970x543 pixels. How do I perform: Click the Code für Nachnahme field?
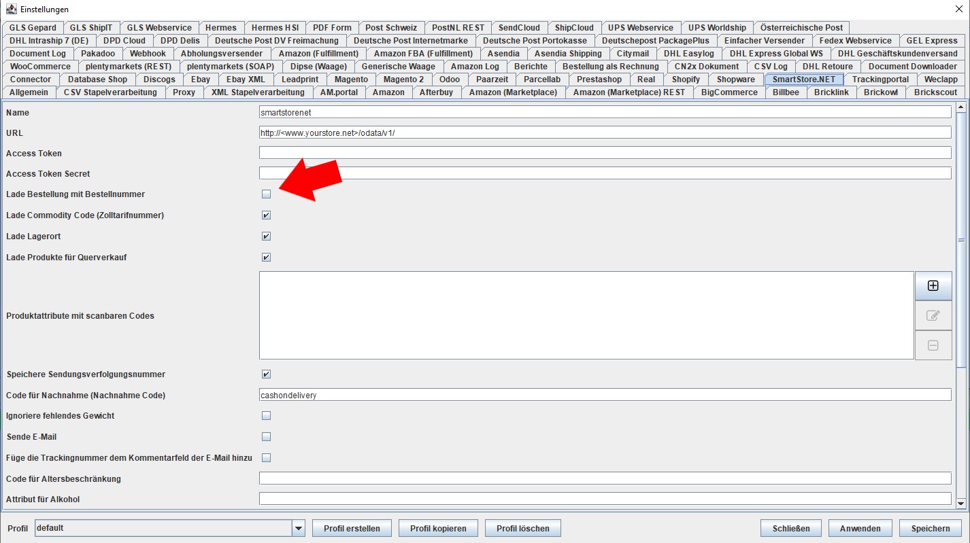[605, 396]
